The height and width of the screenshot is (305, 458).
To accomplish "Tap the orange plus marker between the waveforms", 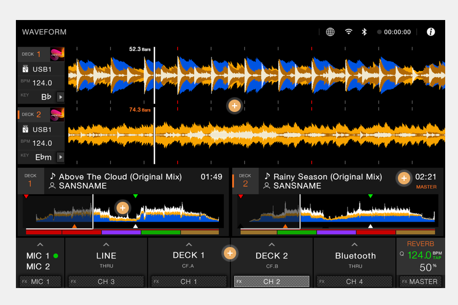I will coord(235,106).
